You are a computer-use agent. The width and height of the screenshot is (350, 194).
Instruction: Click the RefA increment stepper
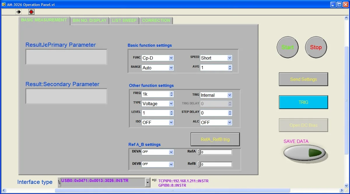pos(199,151)
